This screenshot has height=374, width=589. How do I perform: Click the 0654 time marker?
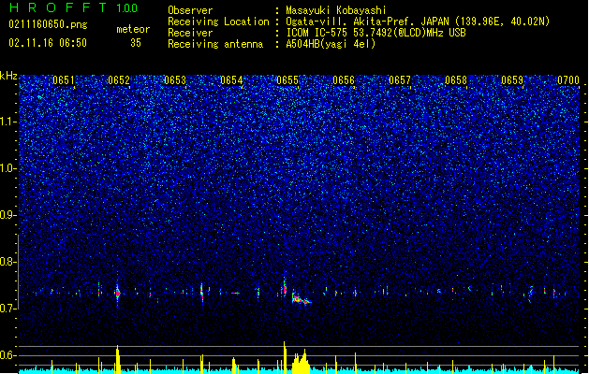(x=231, y=80)
